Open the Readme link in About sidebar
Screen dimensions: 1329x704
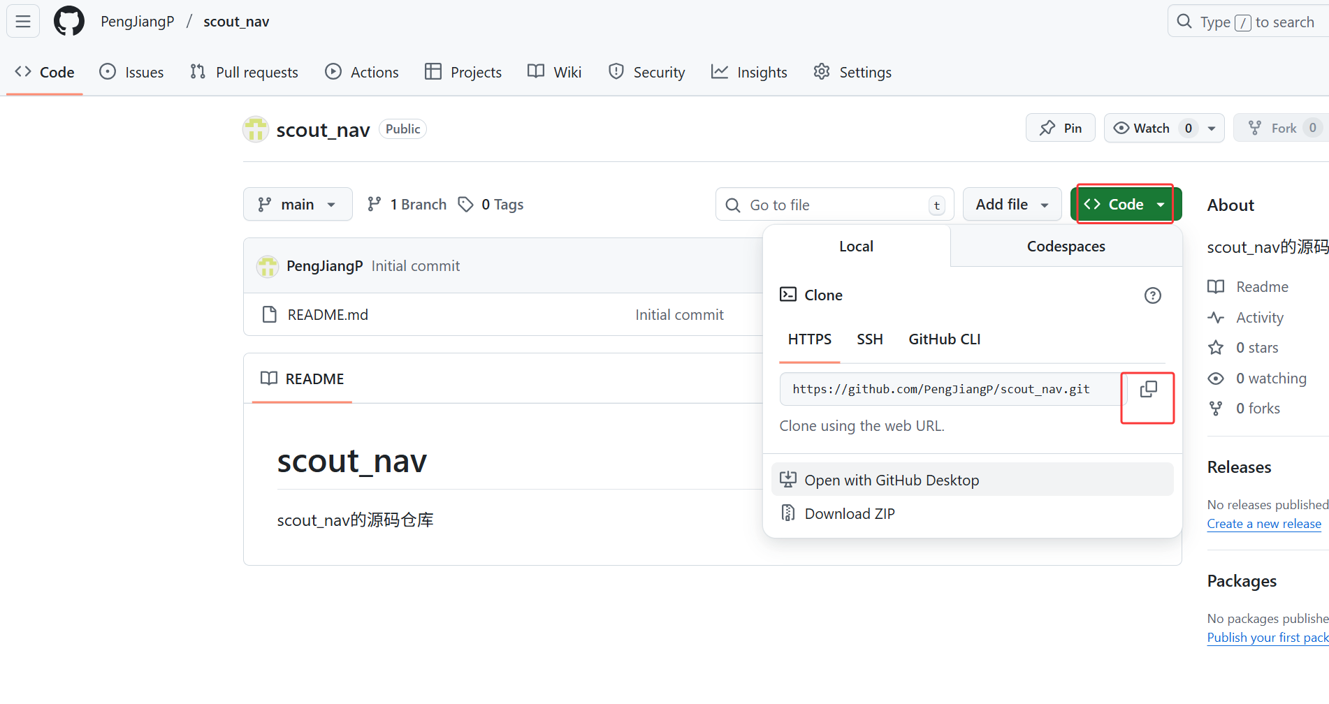(1248, 286)
